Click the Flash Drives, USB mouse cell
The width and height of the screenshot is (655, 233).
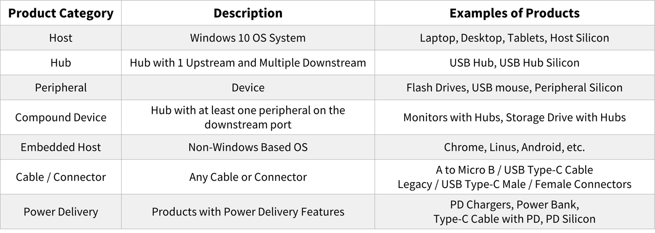coord(514,88)
